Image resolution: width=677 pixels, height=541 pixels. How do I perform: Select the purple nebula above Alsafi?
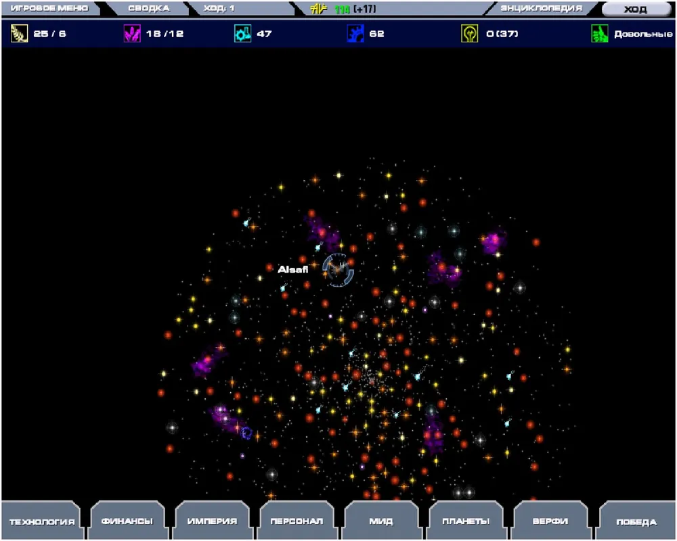323,231
